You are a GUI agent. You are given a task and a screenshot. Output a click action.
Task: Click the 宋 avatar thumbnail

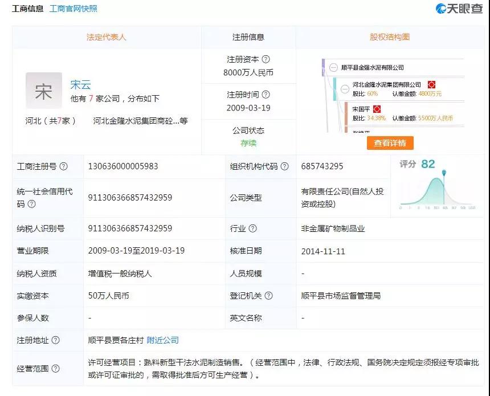[x=44, y=91]
